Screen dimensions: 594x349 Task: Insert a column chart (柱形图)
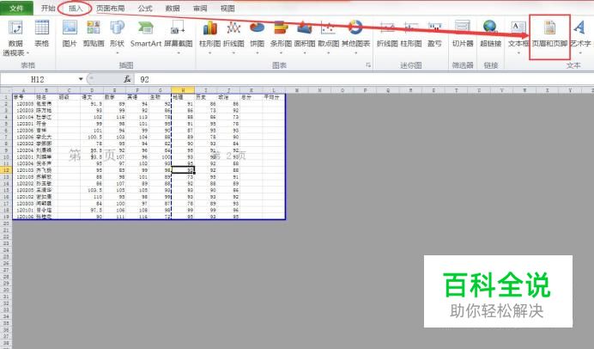click(x=209, y=37)
